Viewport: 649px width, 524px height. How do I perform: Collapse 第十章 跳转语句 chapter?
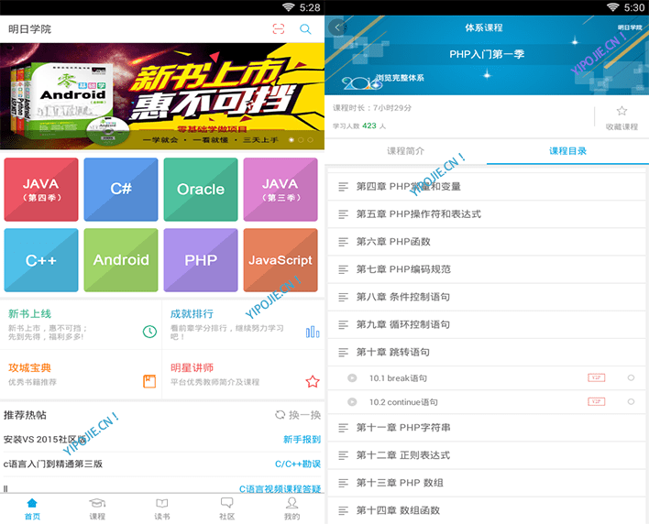[487, 353]
